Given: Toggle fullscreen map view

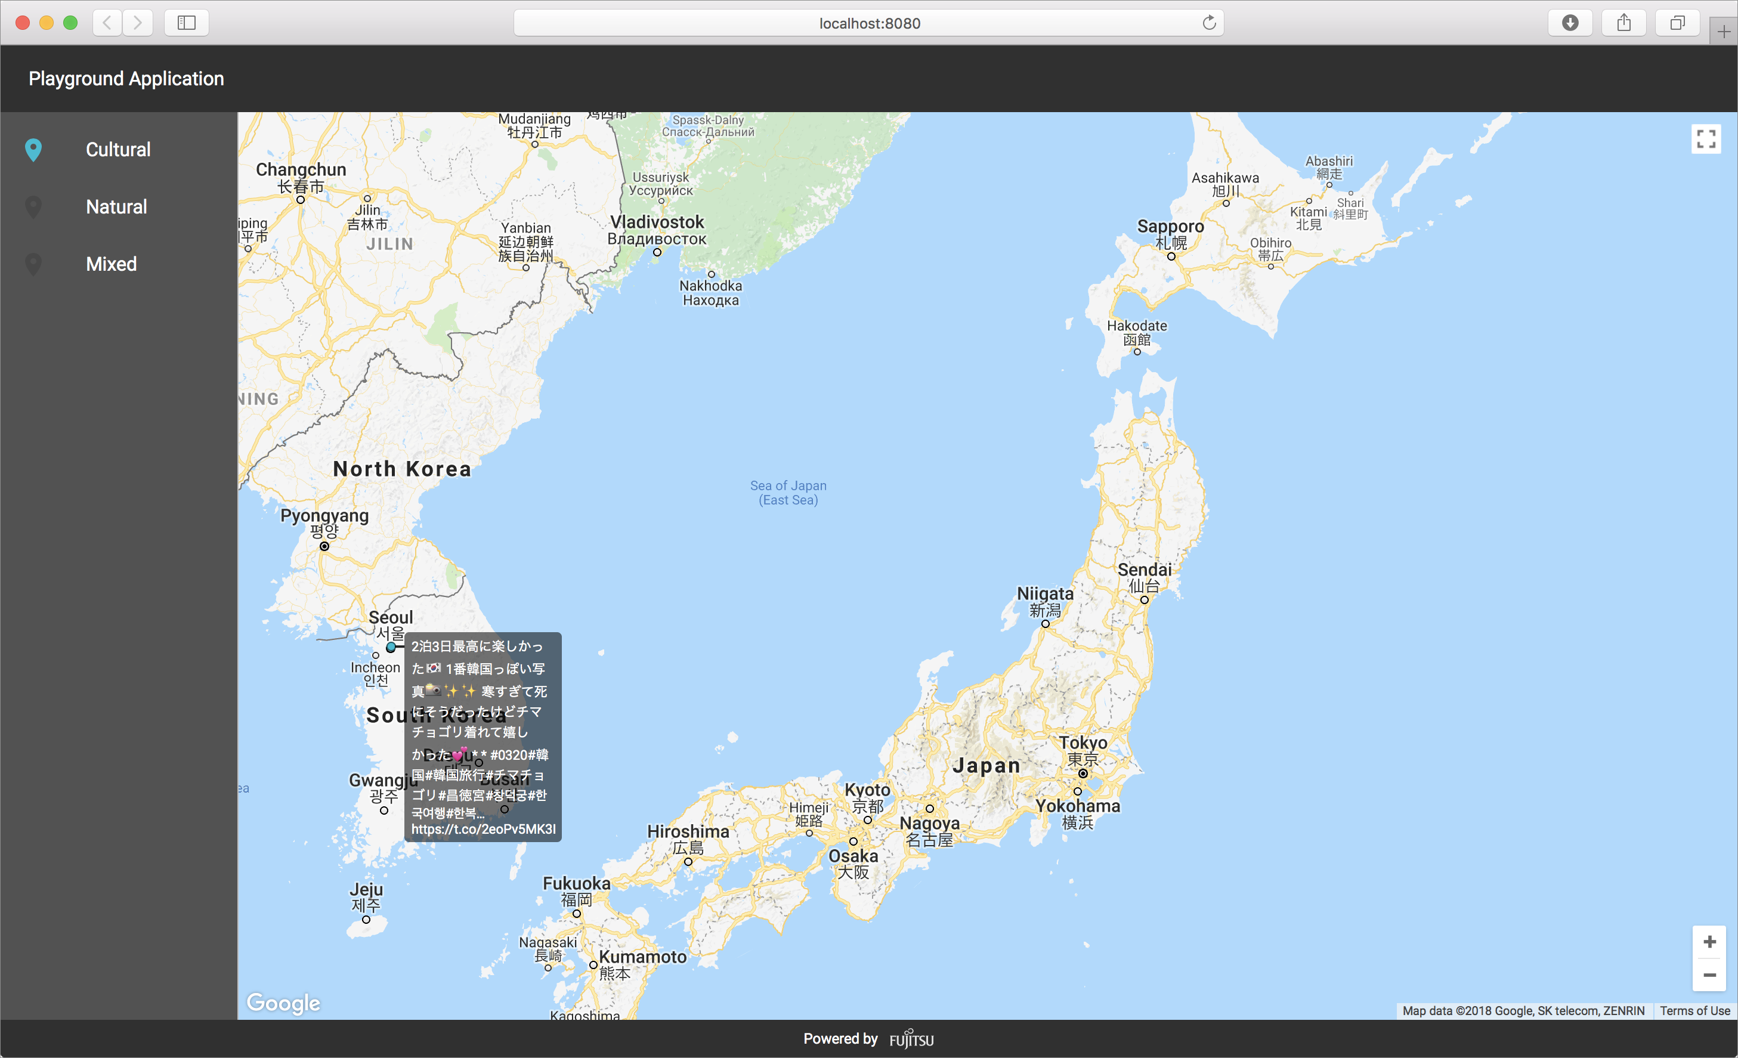Looking at the screenshot, I should (1706, 139).
